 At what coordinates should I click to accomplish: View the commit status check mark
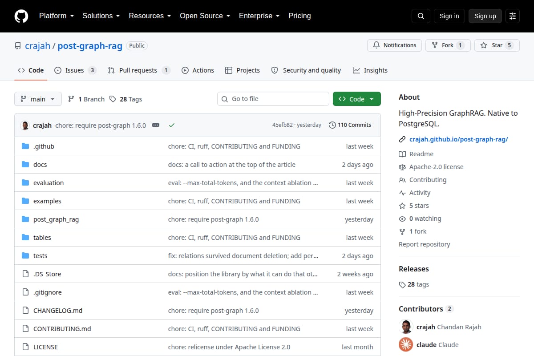(x=172, y=125)
